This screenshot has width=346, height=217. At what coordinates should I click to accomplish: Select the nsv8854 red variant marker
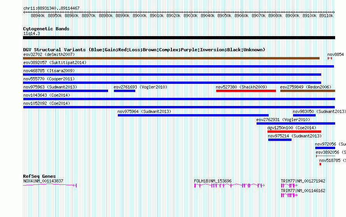pyautogui.click(x=330, y=58)
